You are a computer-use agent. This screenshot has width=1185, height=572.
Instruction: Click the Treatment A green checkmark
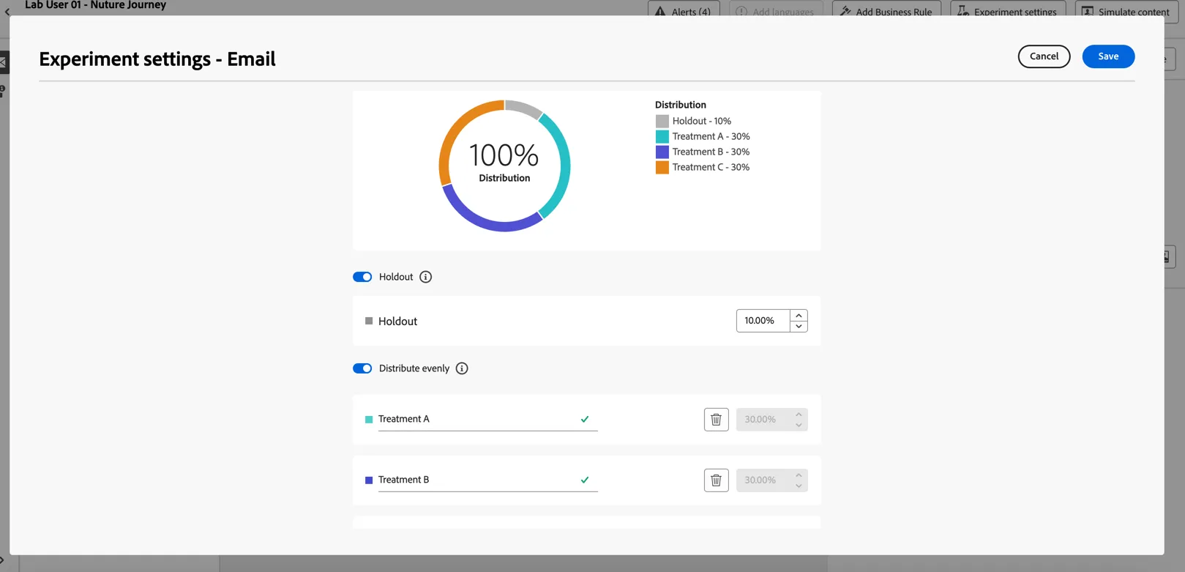point(585,420)
